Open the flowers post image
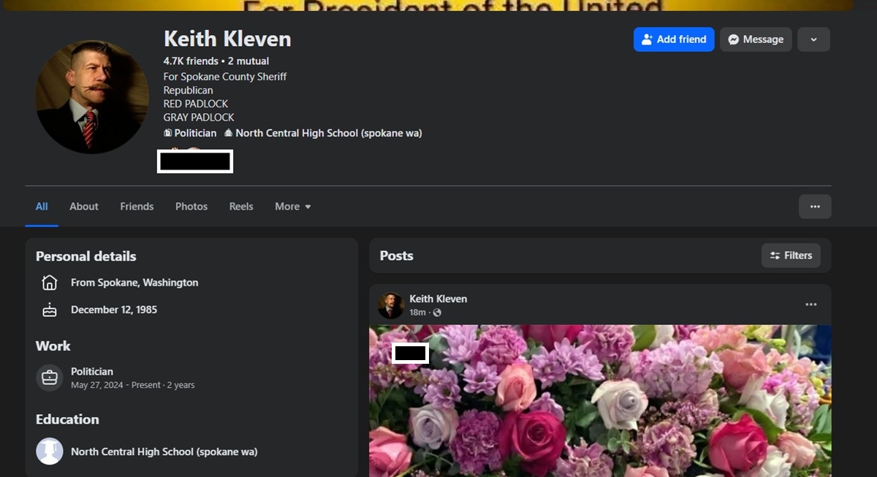Screen dimensions: 877x477 tap(600, 400)
